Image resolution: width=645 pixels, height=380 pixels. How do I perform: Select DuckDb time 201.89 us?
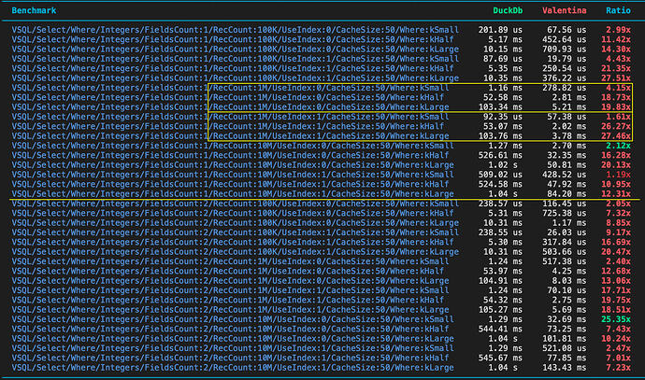[x=500, y=30]
